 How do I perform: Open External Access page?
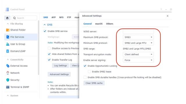21,66
